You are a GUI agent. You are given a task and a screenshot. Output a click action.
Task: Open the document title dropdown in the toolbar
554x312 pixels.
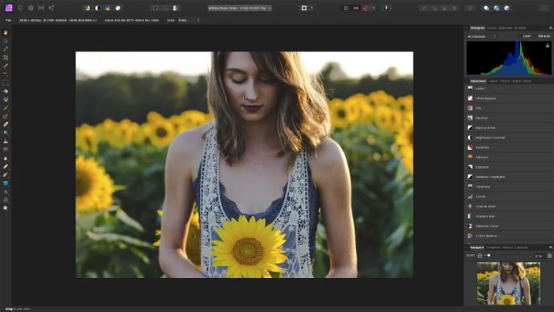point(239,8)
